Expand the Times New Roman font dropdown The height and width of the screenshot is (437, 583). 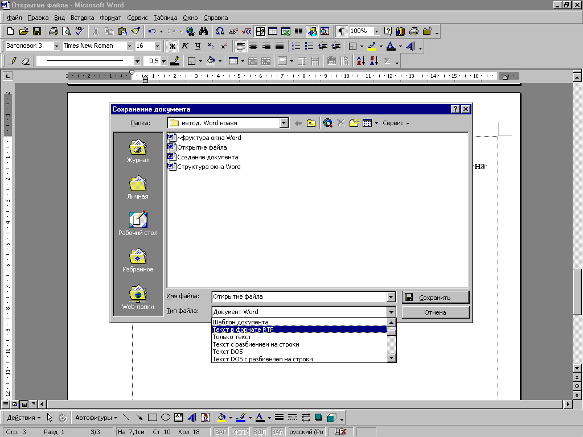click(129, 46)
